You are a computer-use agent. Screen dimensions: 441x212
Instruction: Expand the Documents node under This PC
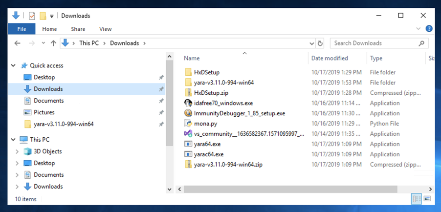click(x=17, y=175)
